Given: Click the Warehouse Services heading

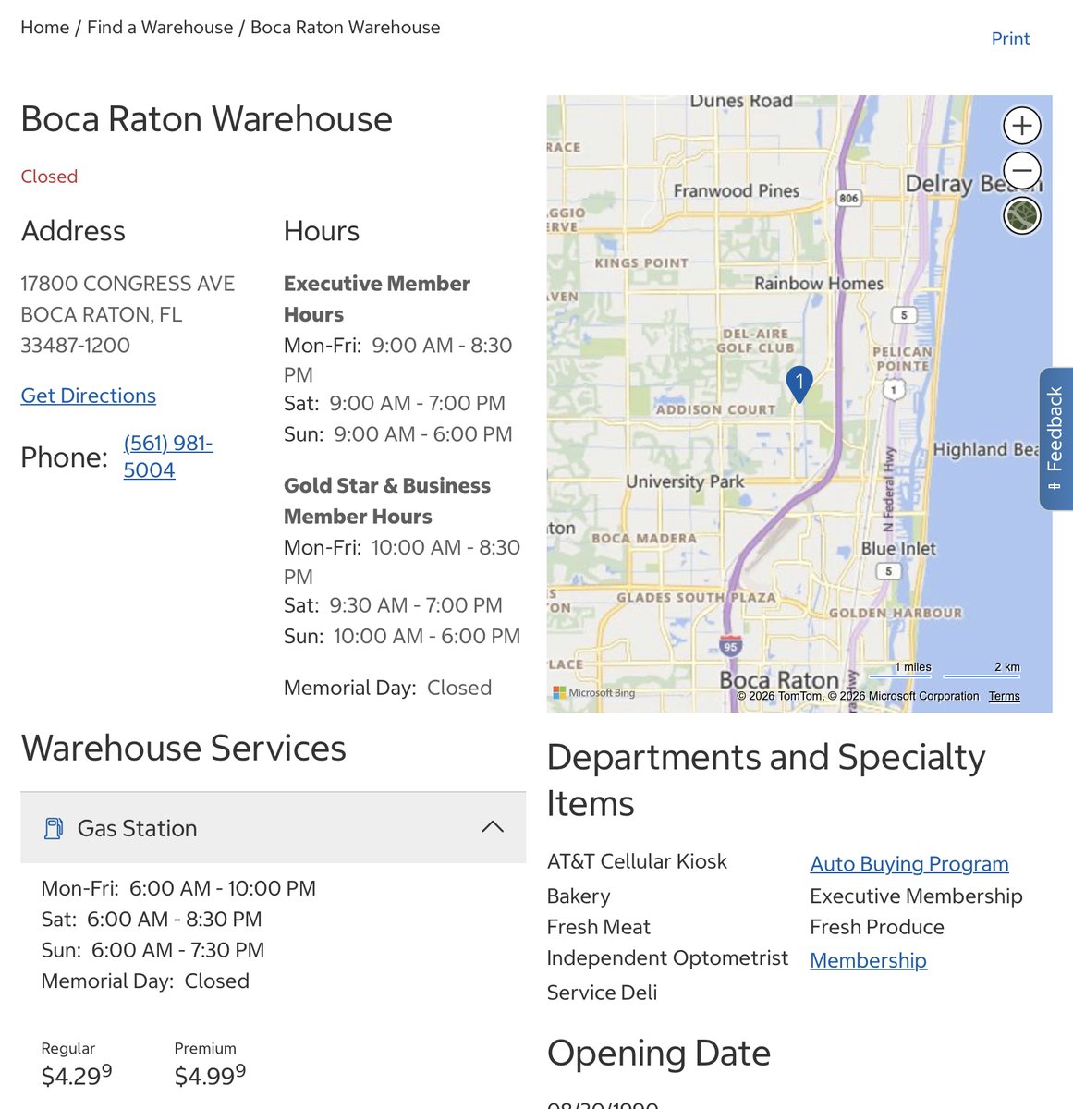Looking at the screenshot, I should [x=183, y=748].
